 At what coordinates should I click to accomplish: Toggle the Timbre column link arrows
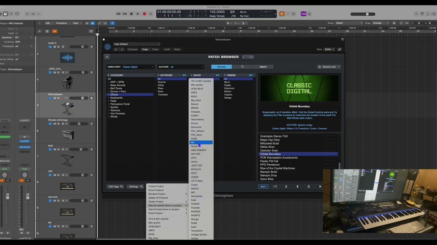point(251,75)
